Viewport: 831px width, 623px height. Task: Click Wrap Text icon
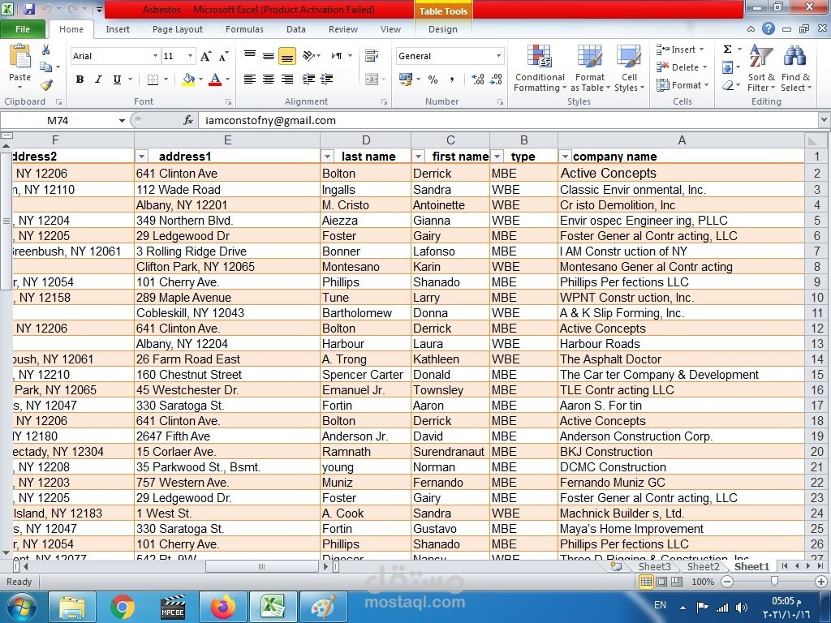(372, 55)
